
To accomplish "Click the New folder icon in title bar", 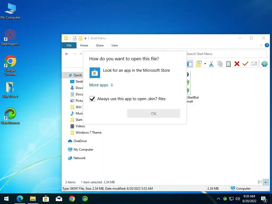I will pyautogui.click(x=80, y=38).
